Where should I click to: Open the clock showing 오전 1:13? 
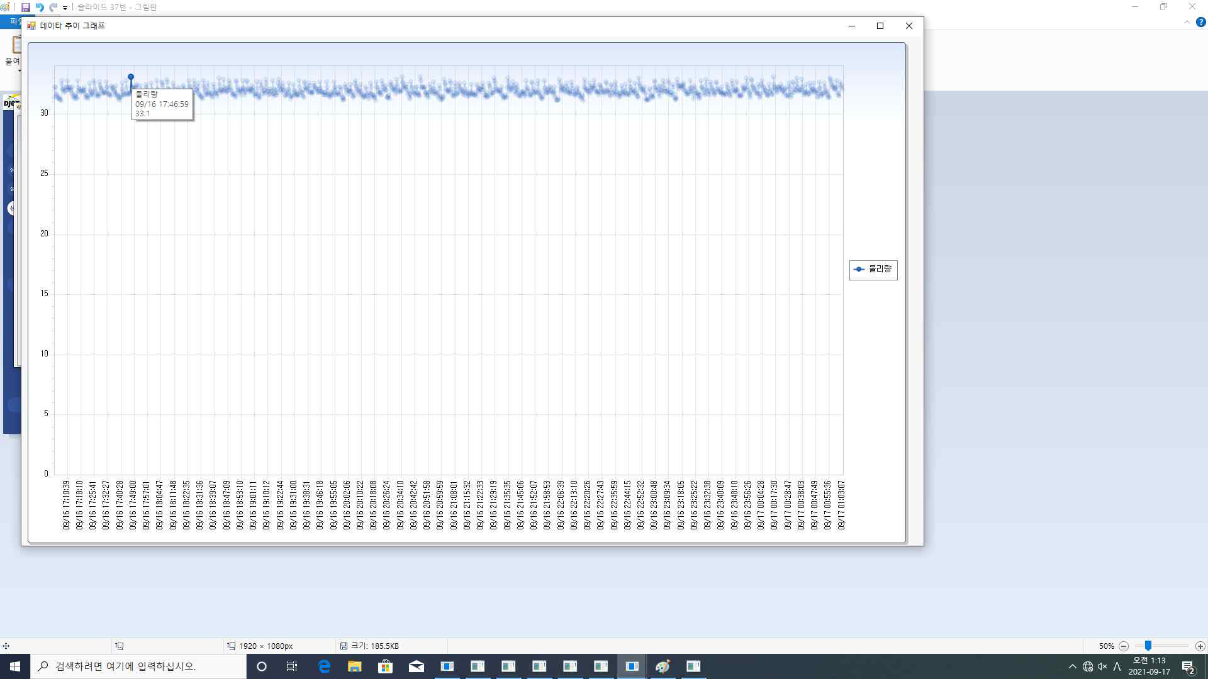[x=1149, y=666]
